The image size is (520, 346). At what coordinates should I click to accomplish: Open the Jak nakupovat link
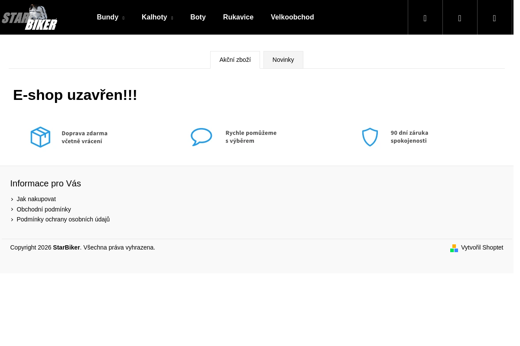(x=36, y=199)
